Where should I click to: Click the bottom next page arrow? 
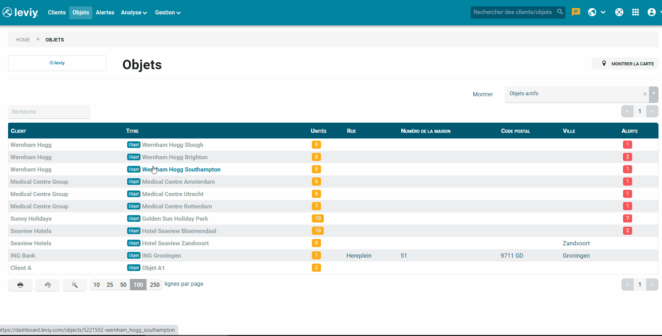point(652,285)
